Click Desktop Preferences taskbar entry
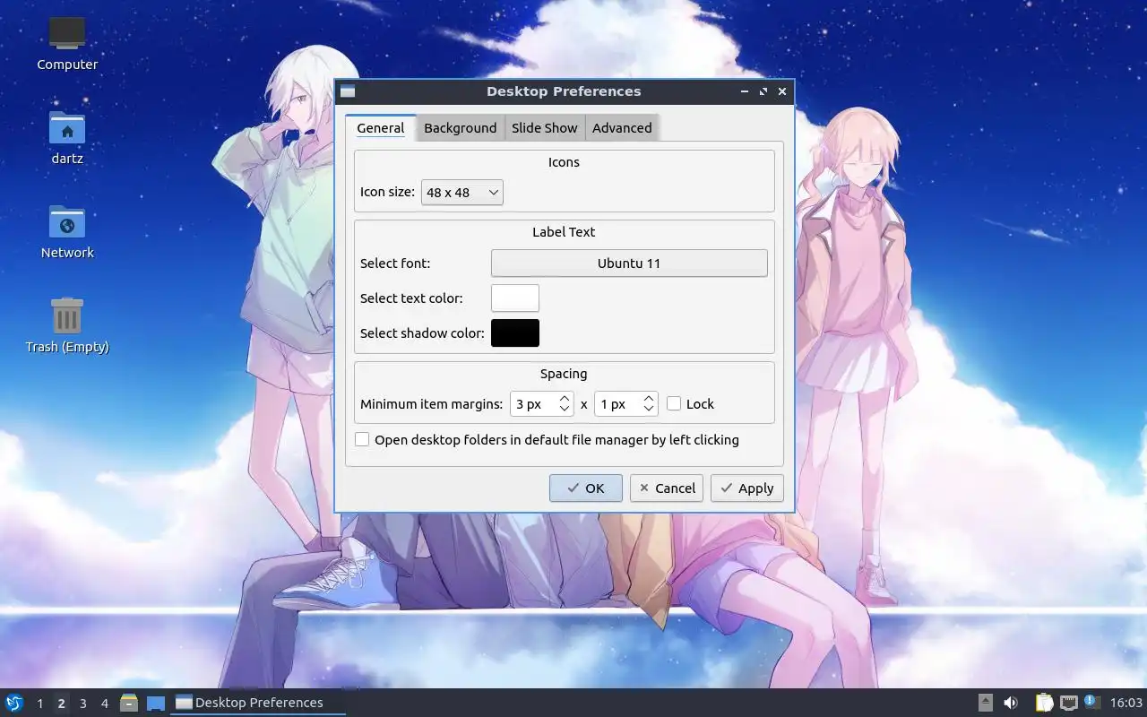This screenshot has width=1147, height=717. coord(258,703)
